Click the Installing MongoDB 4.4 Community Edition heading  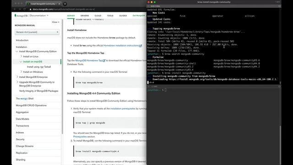click(x=93, y=93)
